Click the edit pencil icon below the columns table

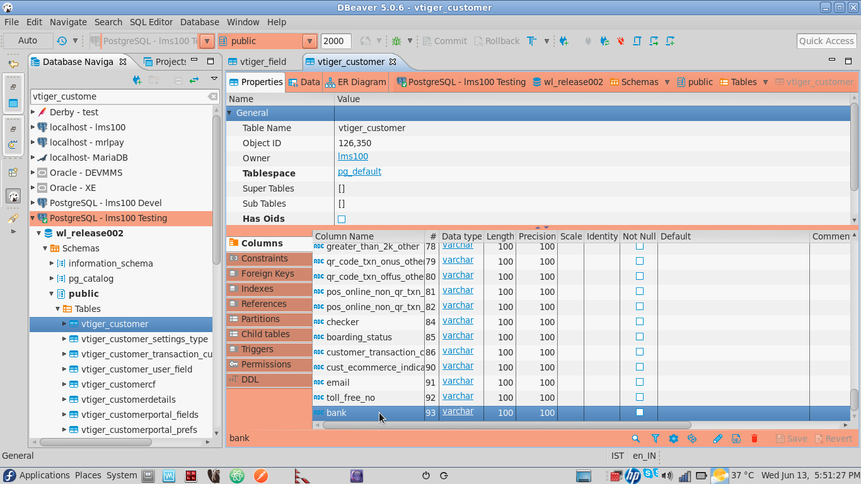coord(717,439)
